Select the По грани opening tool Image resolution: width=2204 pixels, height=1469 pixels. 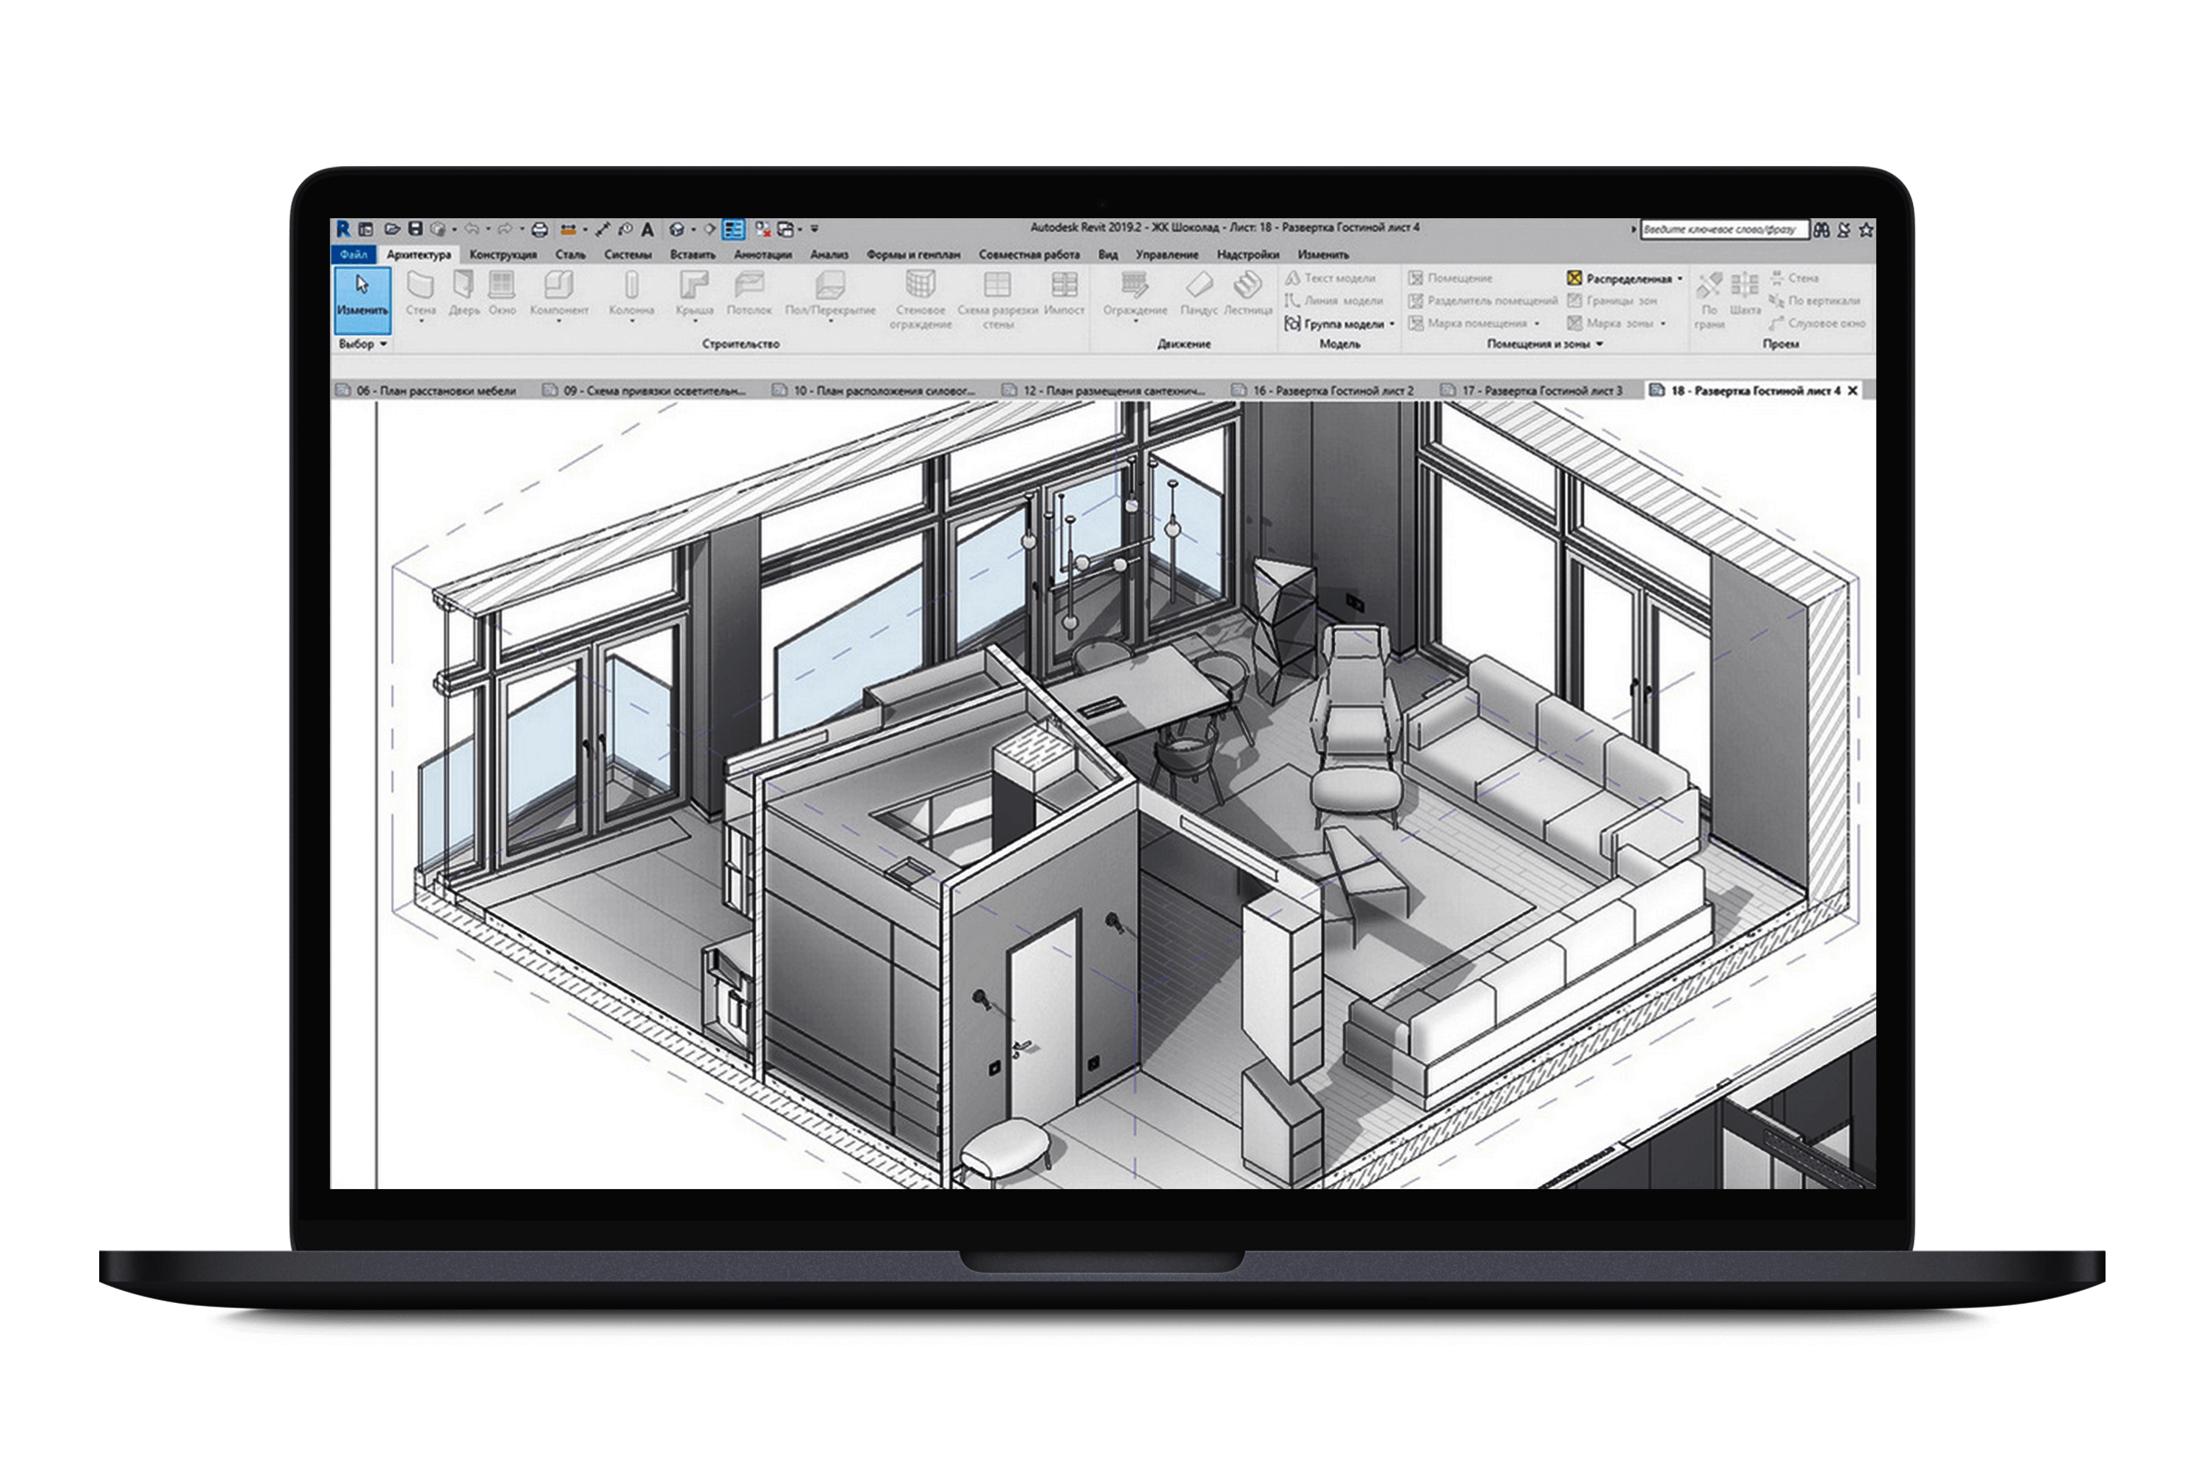pos(1710,300)
